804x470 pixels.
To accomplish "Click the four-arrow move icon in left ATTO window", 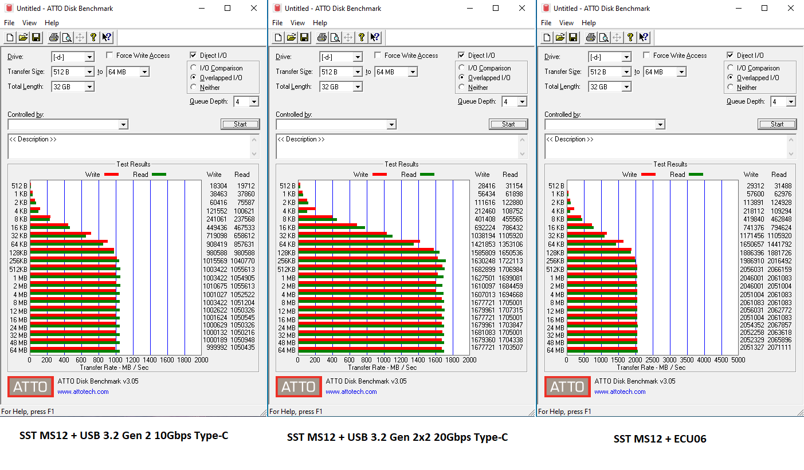I will point(80,38).
